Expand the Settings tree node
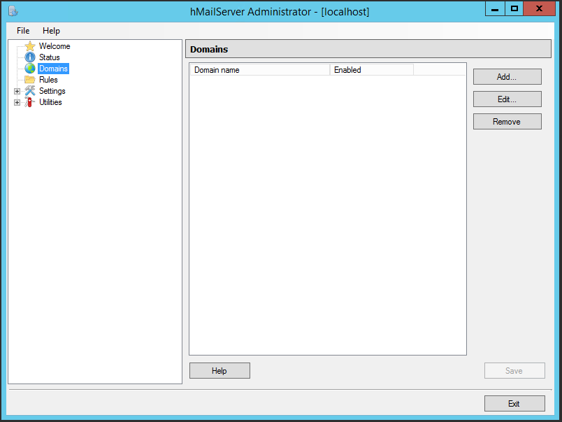This screenshot has width=562, height=422. (17, 91)
